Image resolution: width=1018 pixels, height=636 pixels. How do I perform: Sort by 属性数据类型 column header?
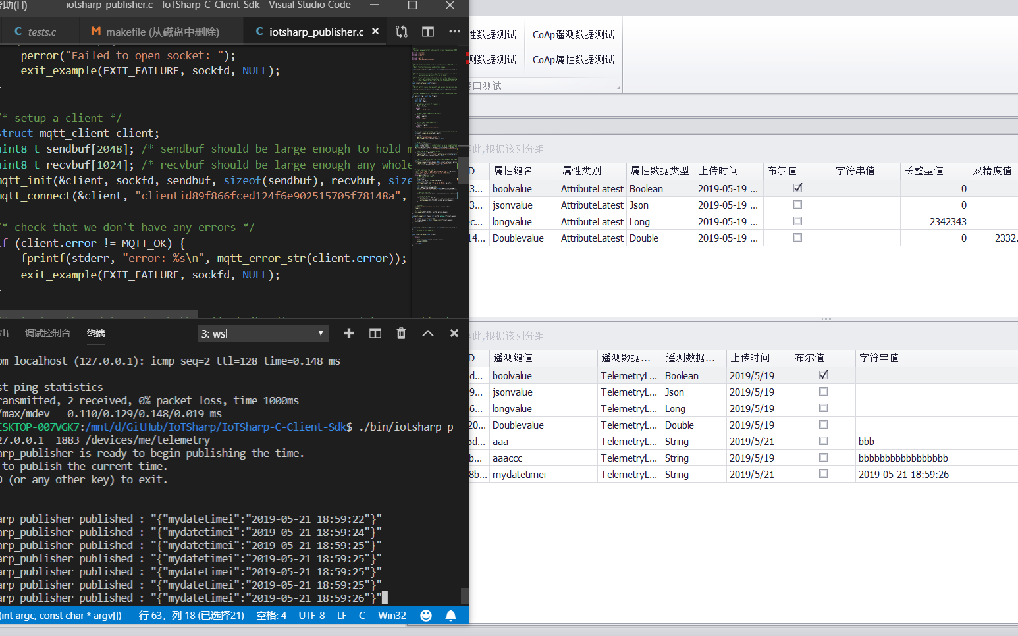tap(660, 171)
